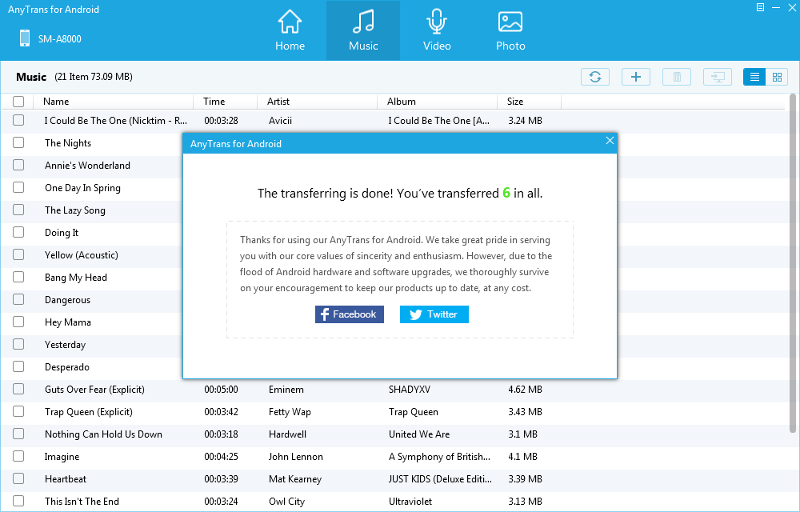Select the artist 'Owl City'
The image size is (800, 512).
pos(286,502)
